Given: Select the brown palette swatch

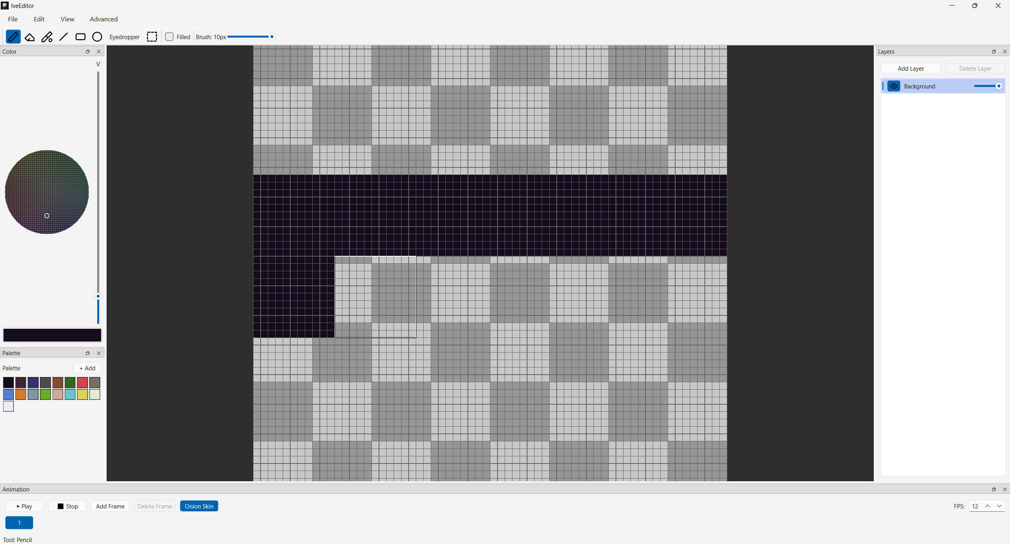Looking at the screenshot, I should click(58, 382).
